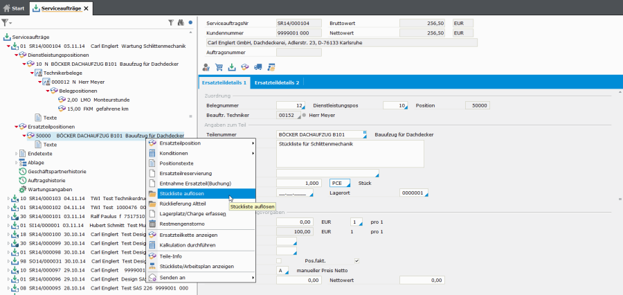The image size is (623, 295).
Task: Click the ServiceauftragsNr field SR14/000104
Action: coord(299,23)
